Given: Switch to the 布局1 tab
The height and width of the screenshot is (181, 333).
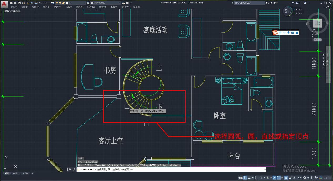Looking at the screenshot, I should coord(16,173).
